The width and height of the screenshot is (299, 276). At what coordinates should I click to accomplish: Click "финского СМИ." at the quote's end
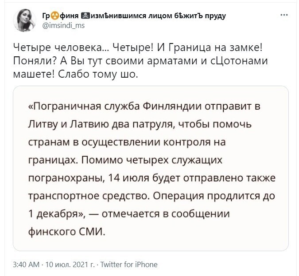click(67, 232)
